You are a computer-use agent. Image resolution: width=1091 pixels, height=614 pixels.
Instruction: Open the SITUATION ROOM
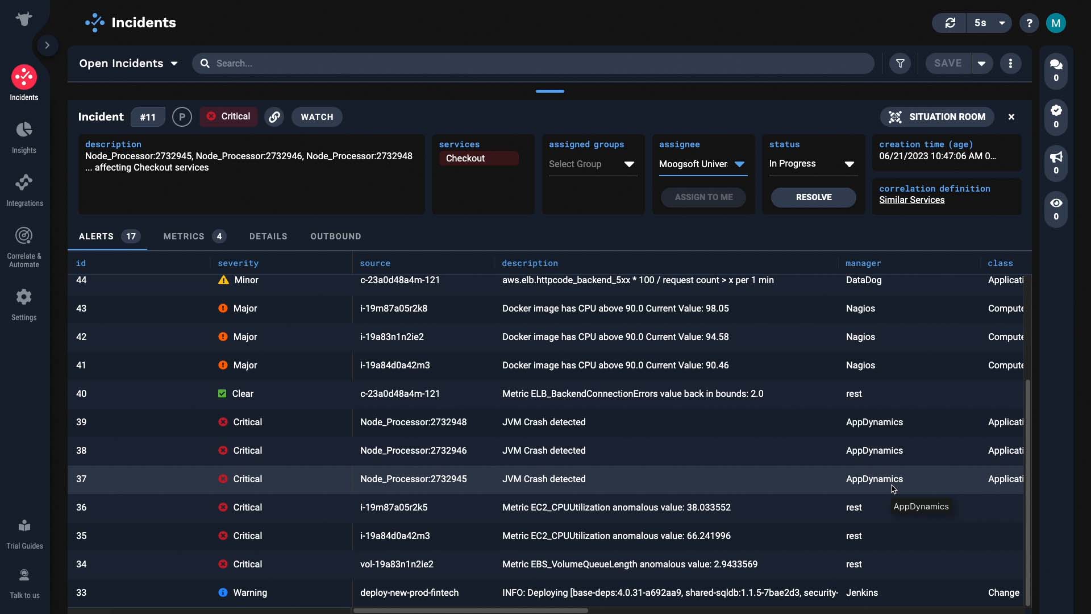click(x=937, y=117)
